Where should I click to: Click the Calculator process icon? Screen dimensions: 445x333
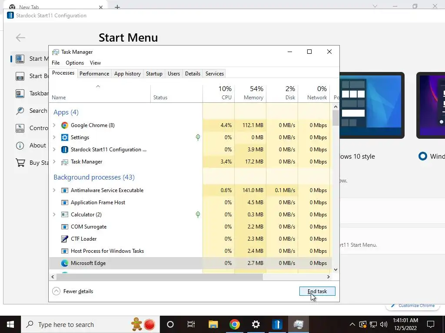tap(65, 215)
